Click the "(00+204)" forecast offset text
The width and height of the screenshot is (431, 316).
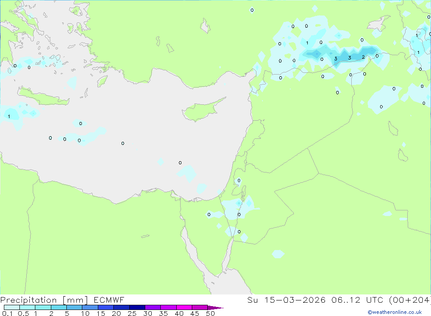[x=410, y=300]
